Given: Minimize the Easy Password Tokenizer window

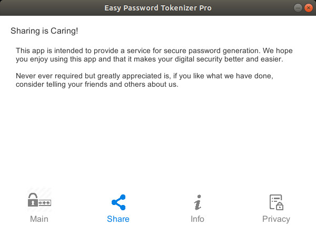Looking at the screenshot, I should click(298, 8).
